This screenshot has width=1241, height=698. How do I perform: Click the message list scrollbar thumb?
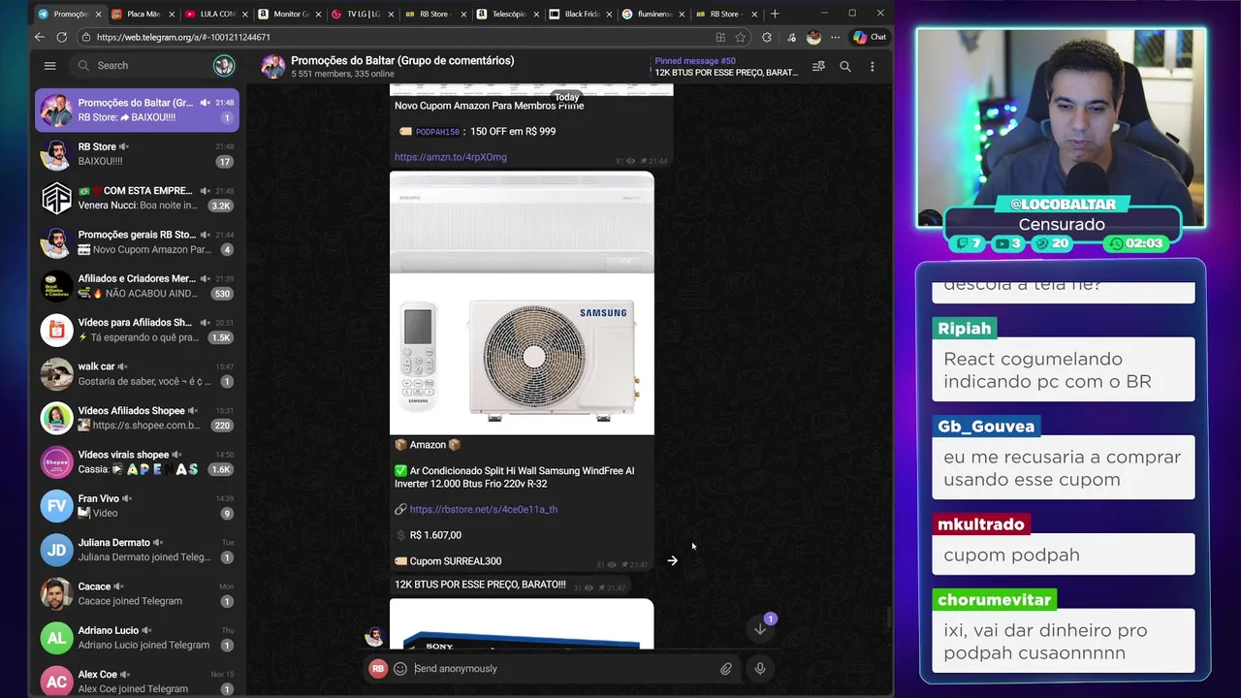tap(889, 618)
